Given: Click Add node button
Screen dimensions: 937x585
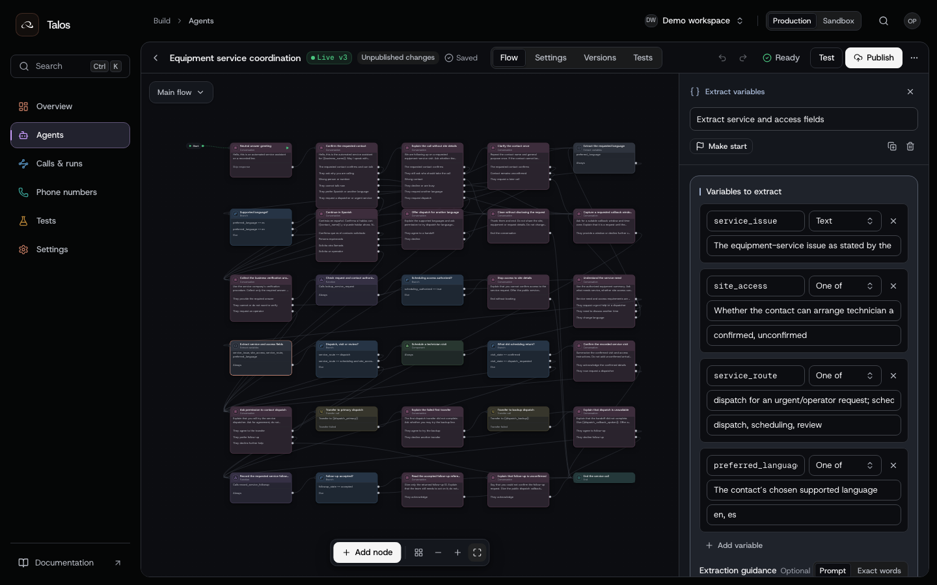Looking at the screenshot, I should tap(368, 552).
